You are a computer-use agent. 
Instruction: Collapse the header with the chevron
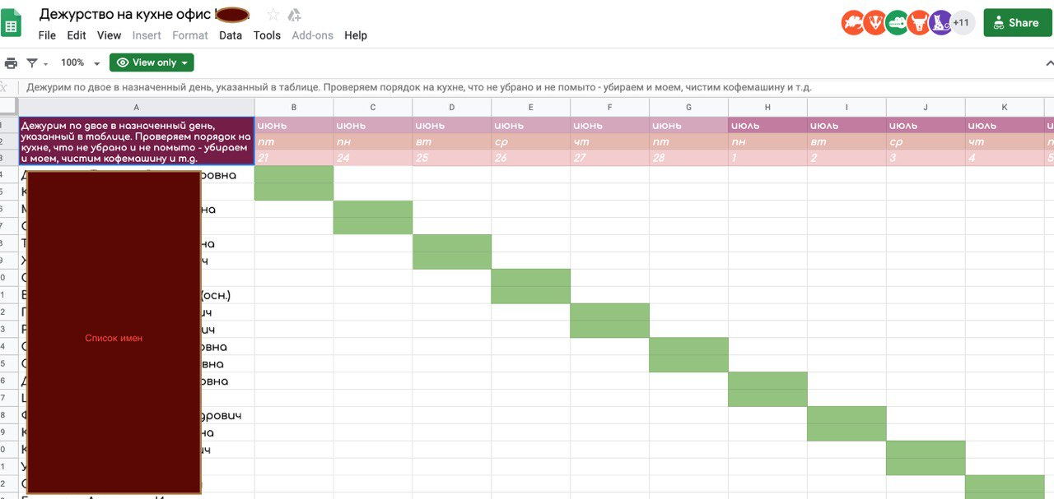pos(1049,63)
